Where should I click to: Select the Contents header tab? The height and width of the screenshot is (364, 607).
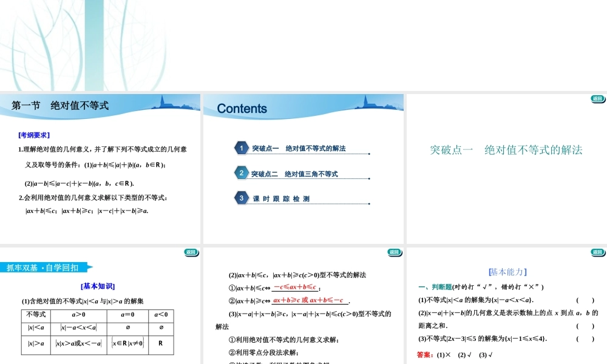pos(241,109)
